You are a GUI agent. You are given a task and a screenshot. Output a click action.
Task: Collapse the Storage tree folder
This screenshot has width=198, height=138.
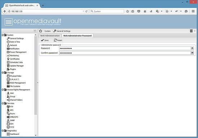[3, 72]
